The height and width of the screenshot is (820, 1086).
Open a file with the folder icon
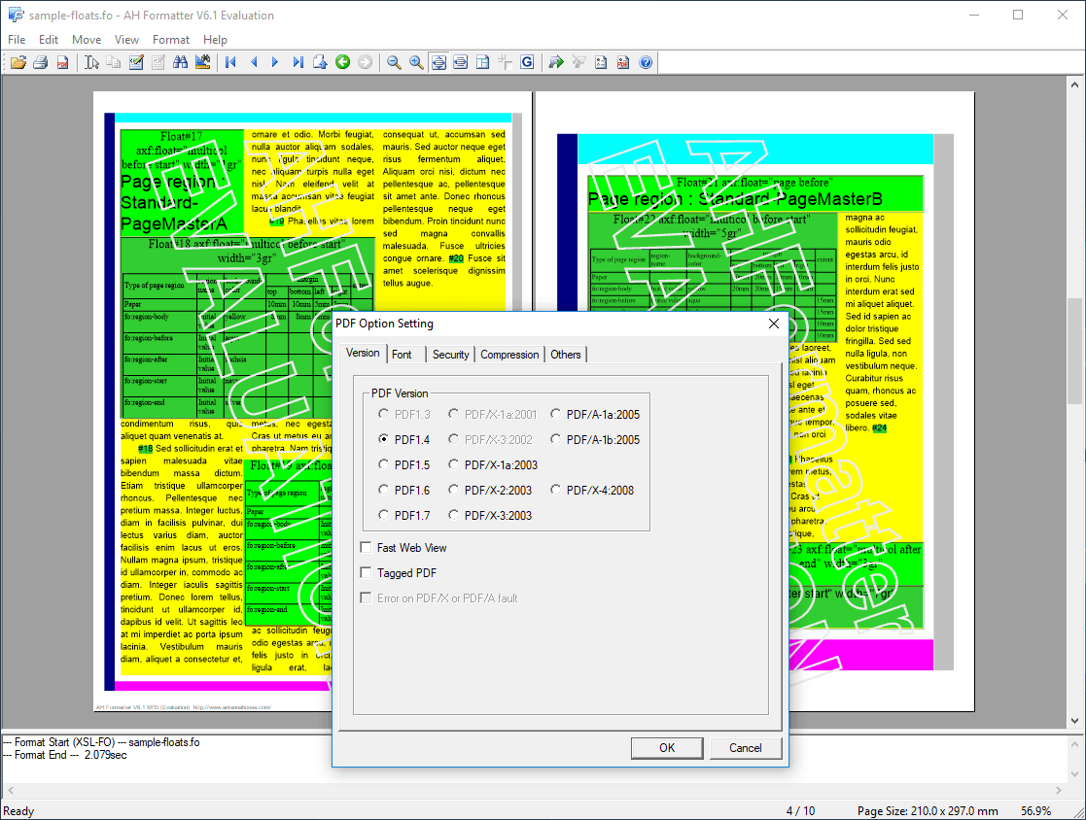(18, 62)
